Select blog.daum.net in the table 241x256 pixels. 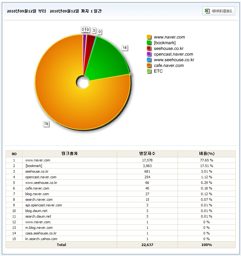37,211
